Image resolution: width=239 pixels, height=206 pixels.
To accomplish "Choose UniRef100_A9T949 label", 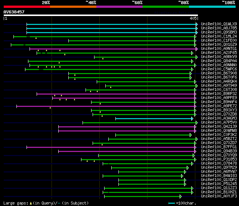I will coord(219,86).
